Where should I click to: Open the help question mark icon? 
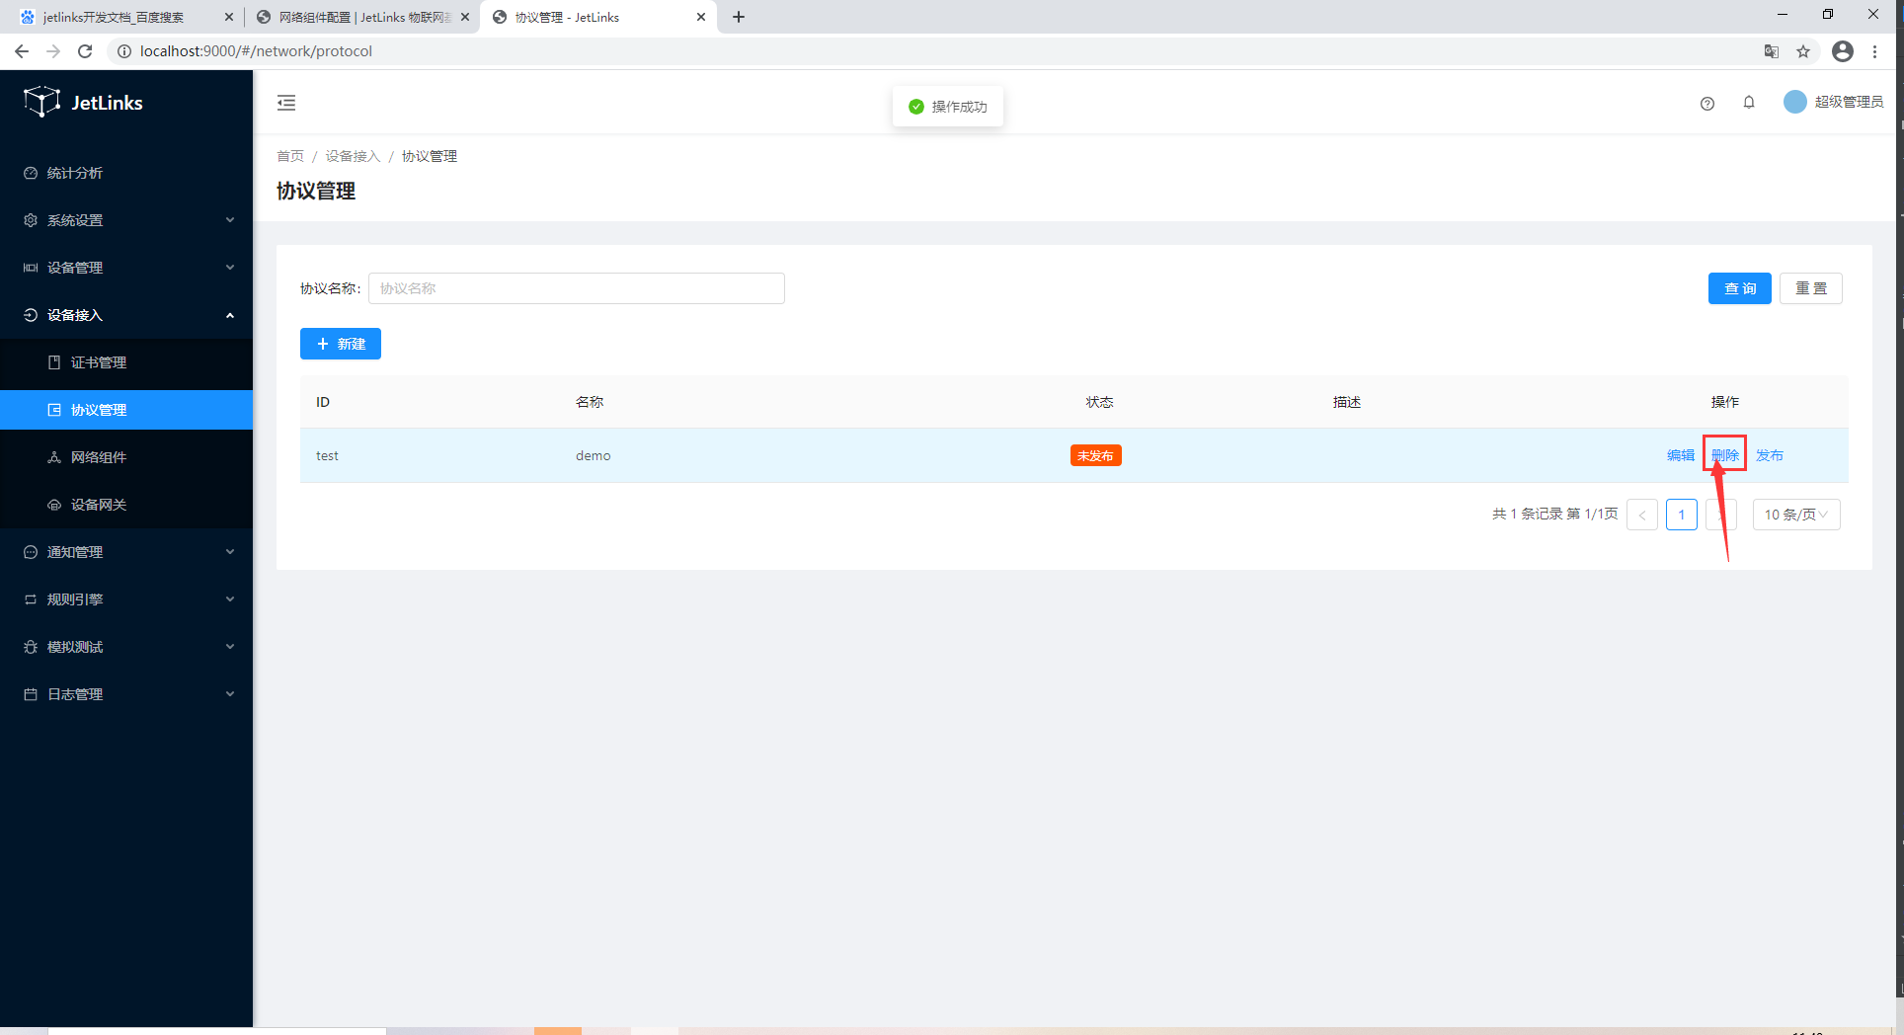1706,104
